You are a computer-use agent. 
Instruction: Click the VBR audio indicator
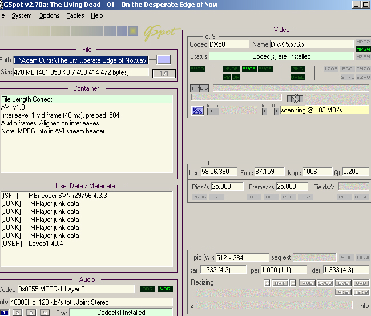tap(165, 289)
